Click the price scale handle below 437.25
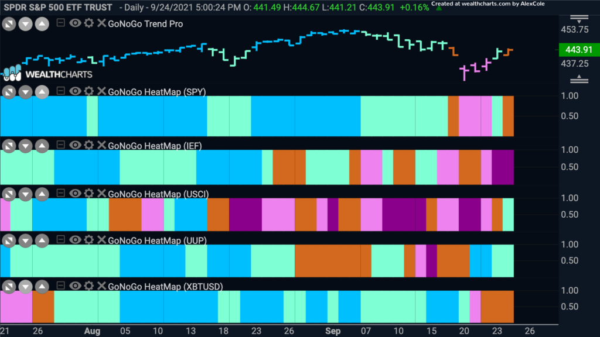This screenshot has height=337, width=600. (x=579, y=79)
